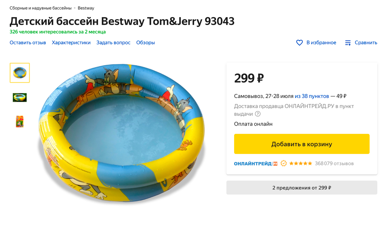Open the delivery info question mark icon

[x=257, y=114]
